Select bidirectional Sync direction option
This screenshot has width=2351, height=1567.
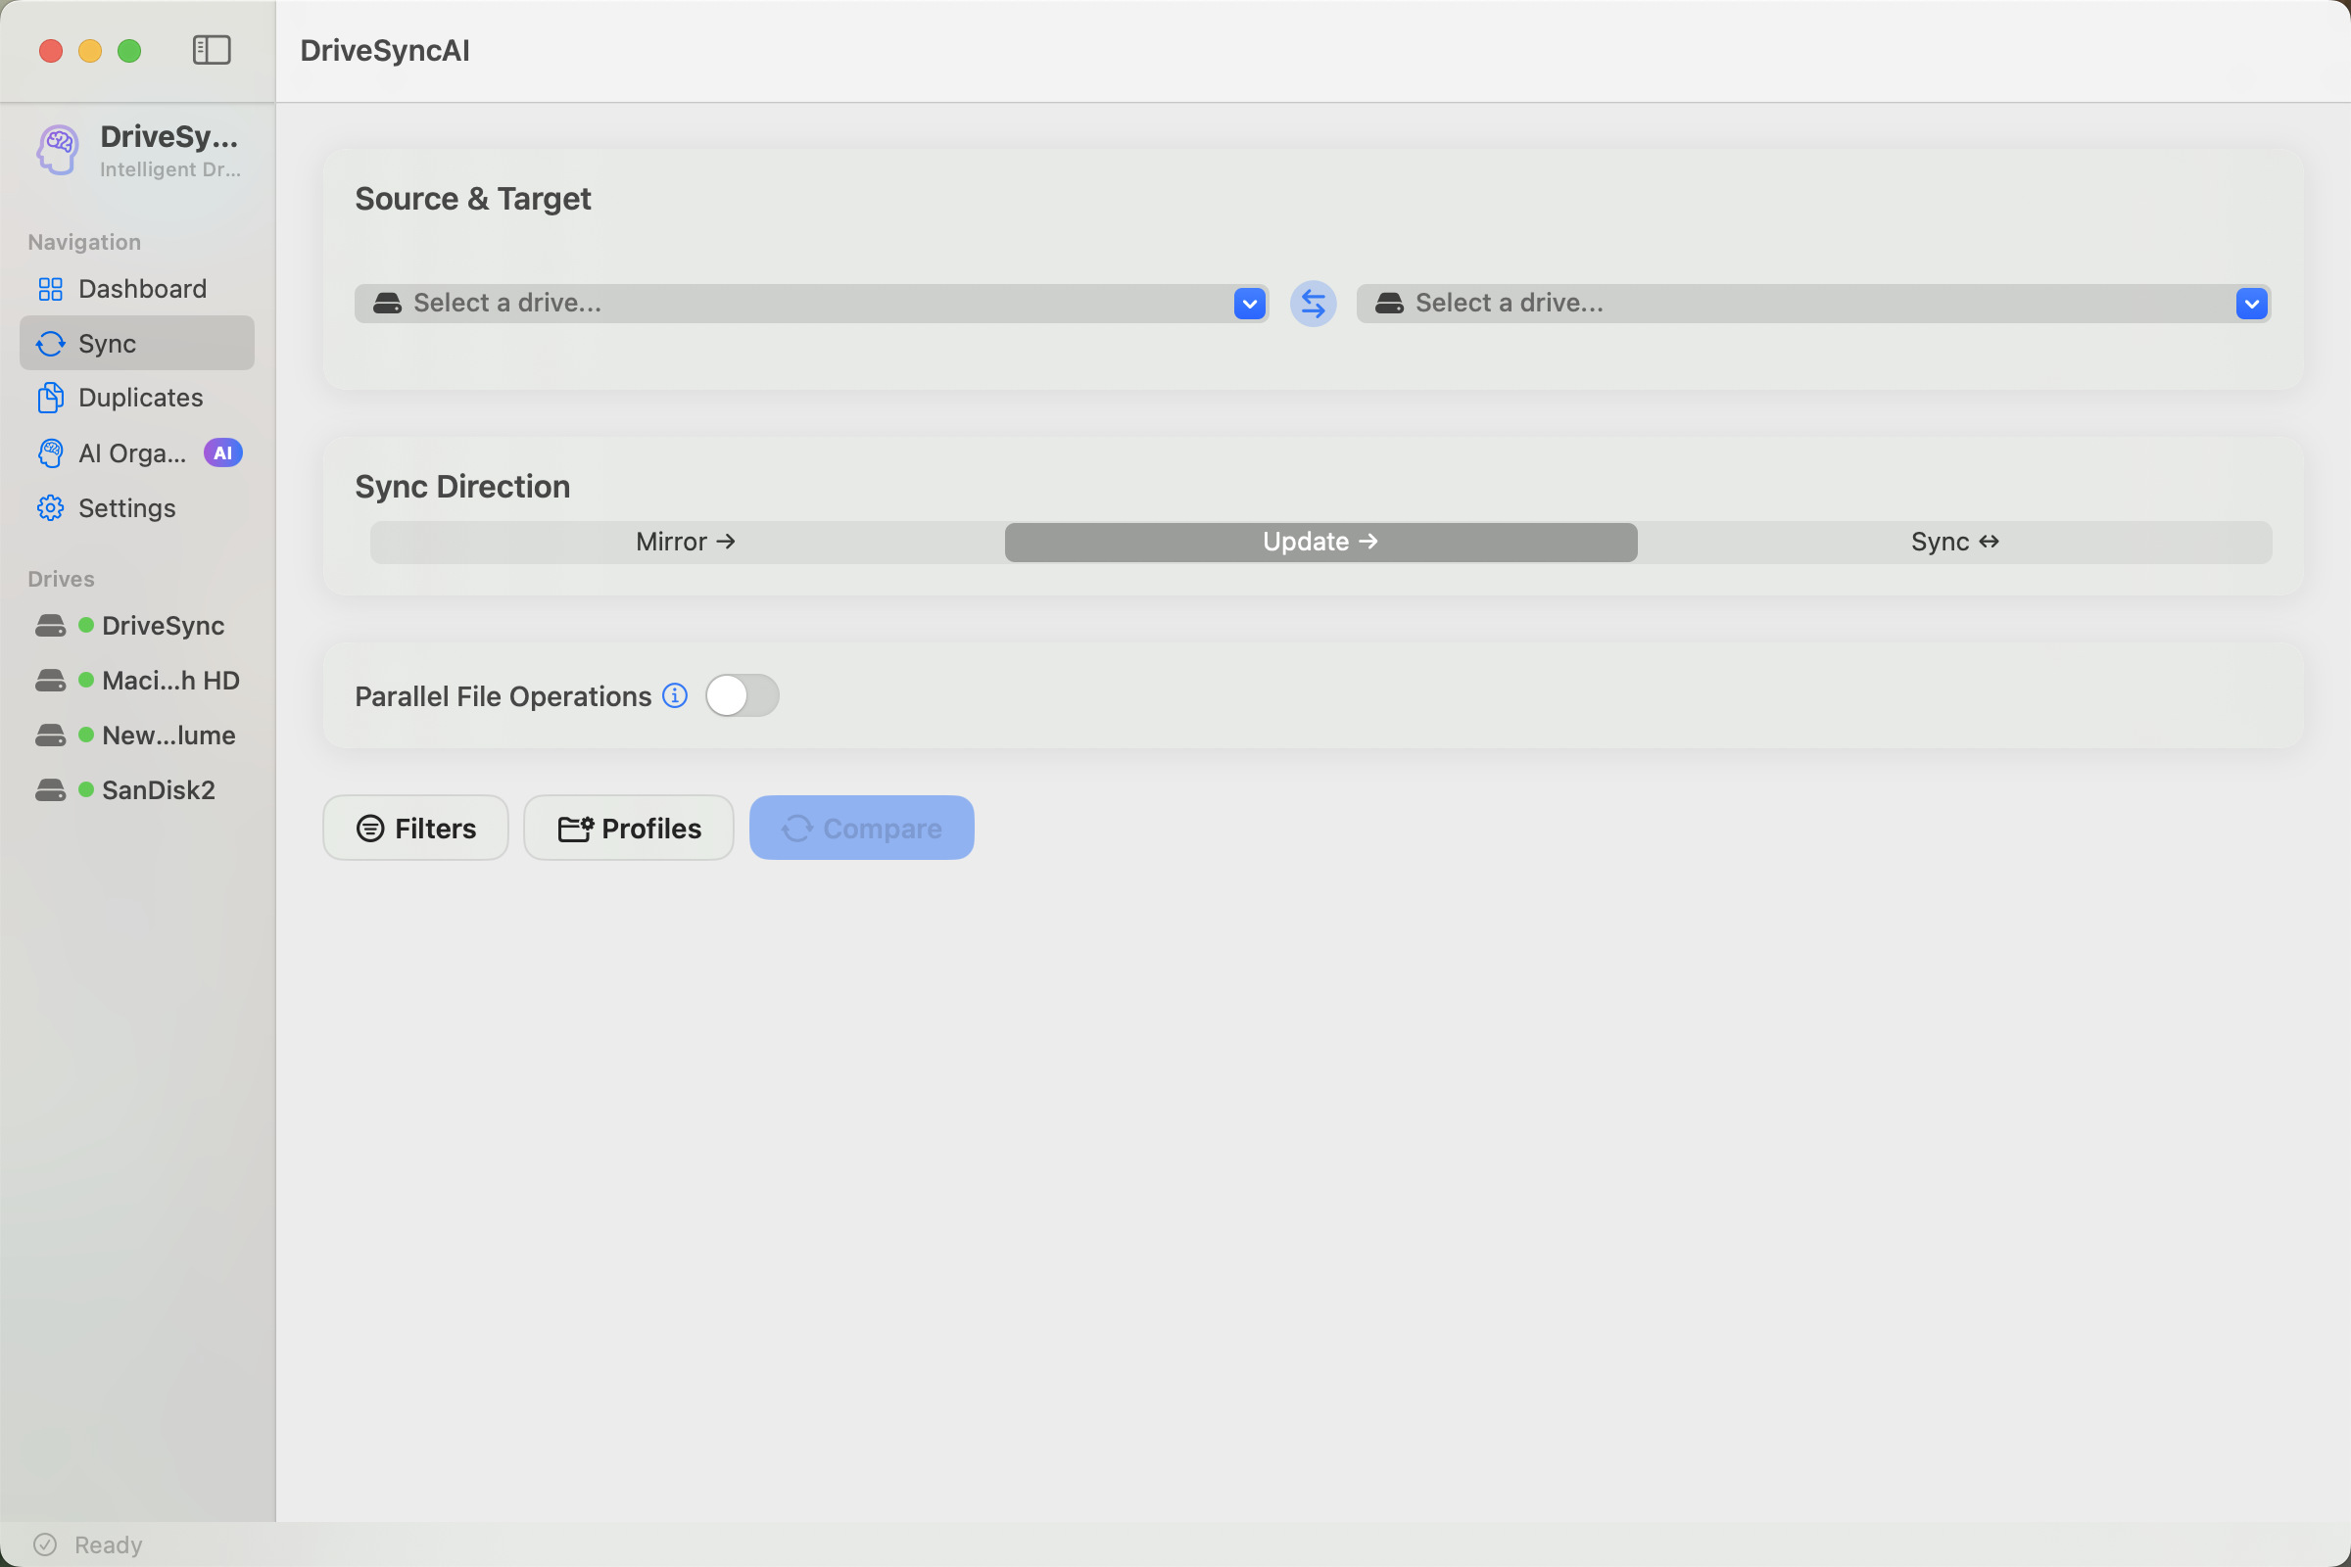(1954, 542)
